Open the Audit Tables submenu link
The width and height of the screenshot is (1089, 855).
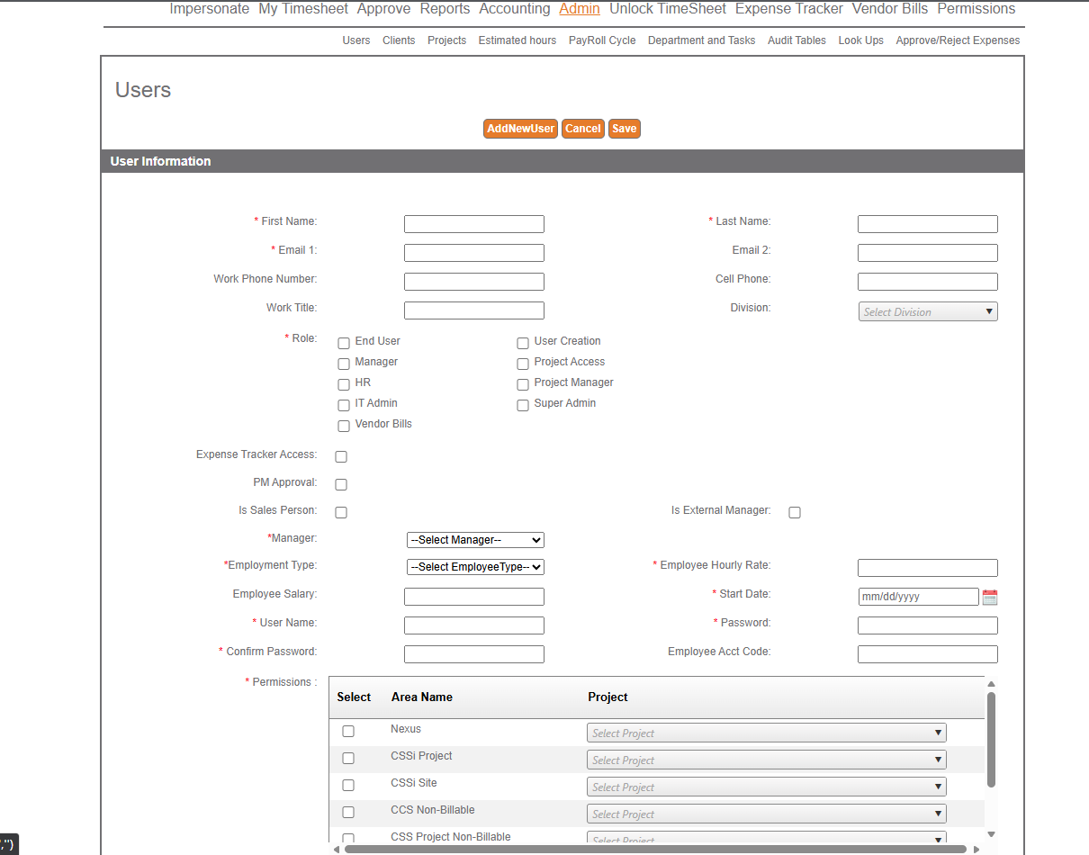point(796,40)
